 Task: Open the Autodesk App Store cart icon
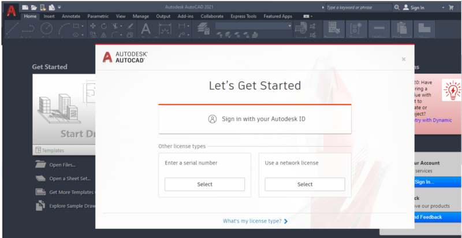[451, 8]
